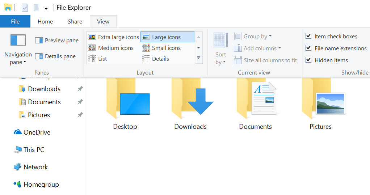This screenshot has height=195, width=370.
Task: Click the Desktop folder name label
Action: pos(125,127)
